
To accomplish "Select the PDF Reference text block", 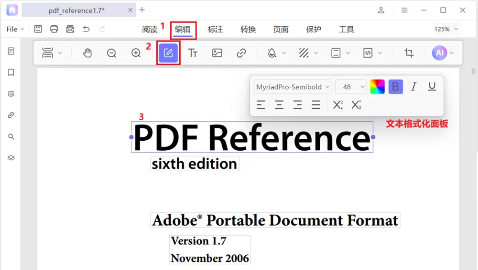I will coord(252,137).
